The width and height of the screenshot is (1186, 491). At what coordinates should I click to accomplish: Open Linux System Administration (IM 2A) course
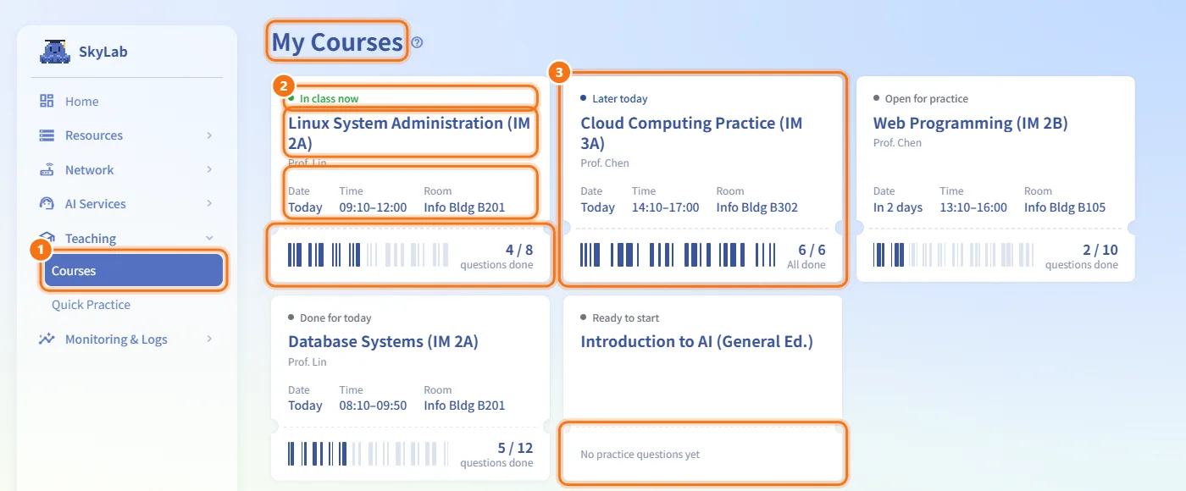(x=411, y=133)
